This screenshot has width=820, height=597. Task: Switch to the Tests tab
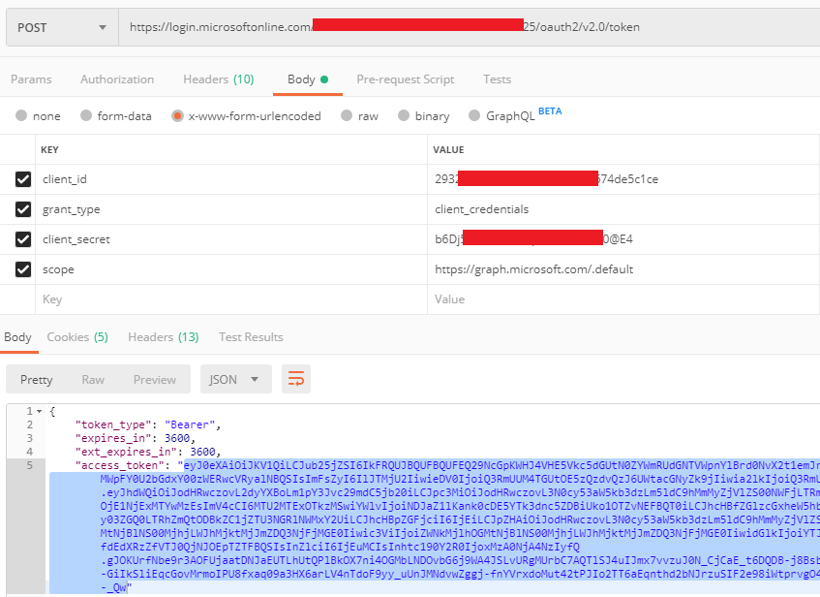(497, 79)
